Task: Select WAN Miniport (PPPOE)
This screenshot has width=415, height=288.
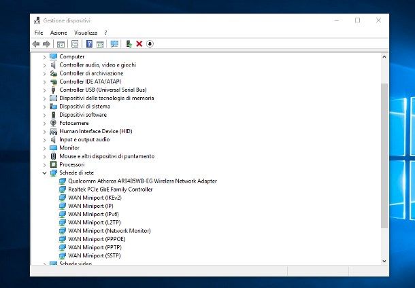Action: coord(97,239)
